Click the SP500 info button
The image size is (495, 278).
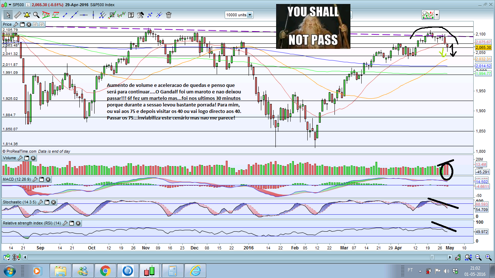click(28, 5)
